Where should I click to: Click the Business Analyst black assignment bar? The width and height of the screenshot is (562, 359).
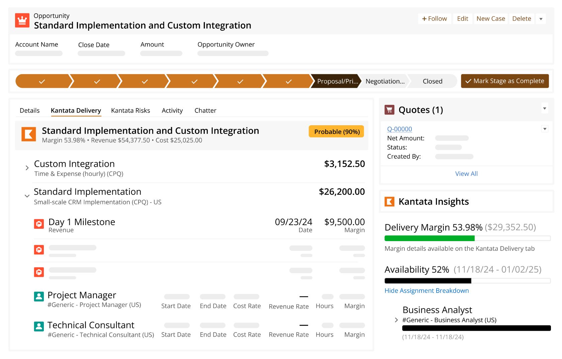(x=476, y=328)
